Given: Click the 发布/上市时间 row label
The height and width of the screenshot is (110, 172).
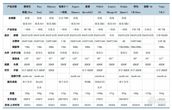Looking at the screenshot, I should [12, 105].
